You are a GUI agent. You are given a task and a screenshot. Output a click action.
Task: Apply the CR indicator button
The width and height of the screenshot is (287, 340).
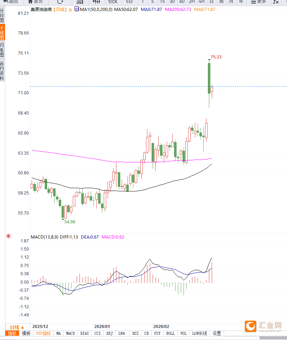click(147, 333)
